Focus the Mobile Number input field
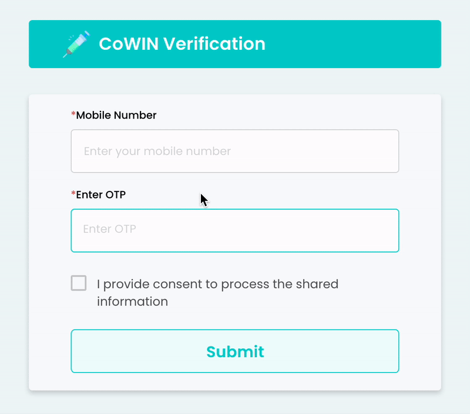 [235, 151]
